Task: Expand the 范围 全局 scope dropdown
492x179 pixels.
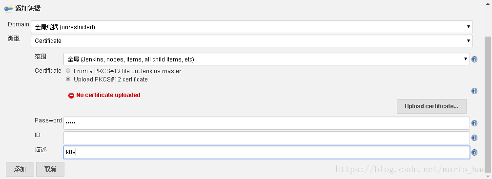Action: coord(266,59)
